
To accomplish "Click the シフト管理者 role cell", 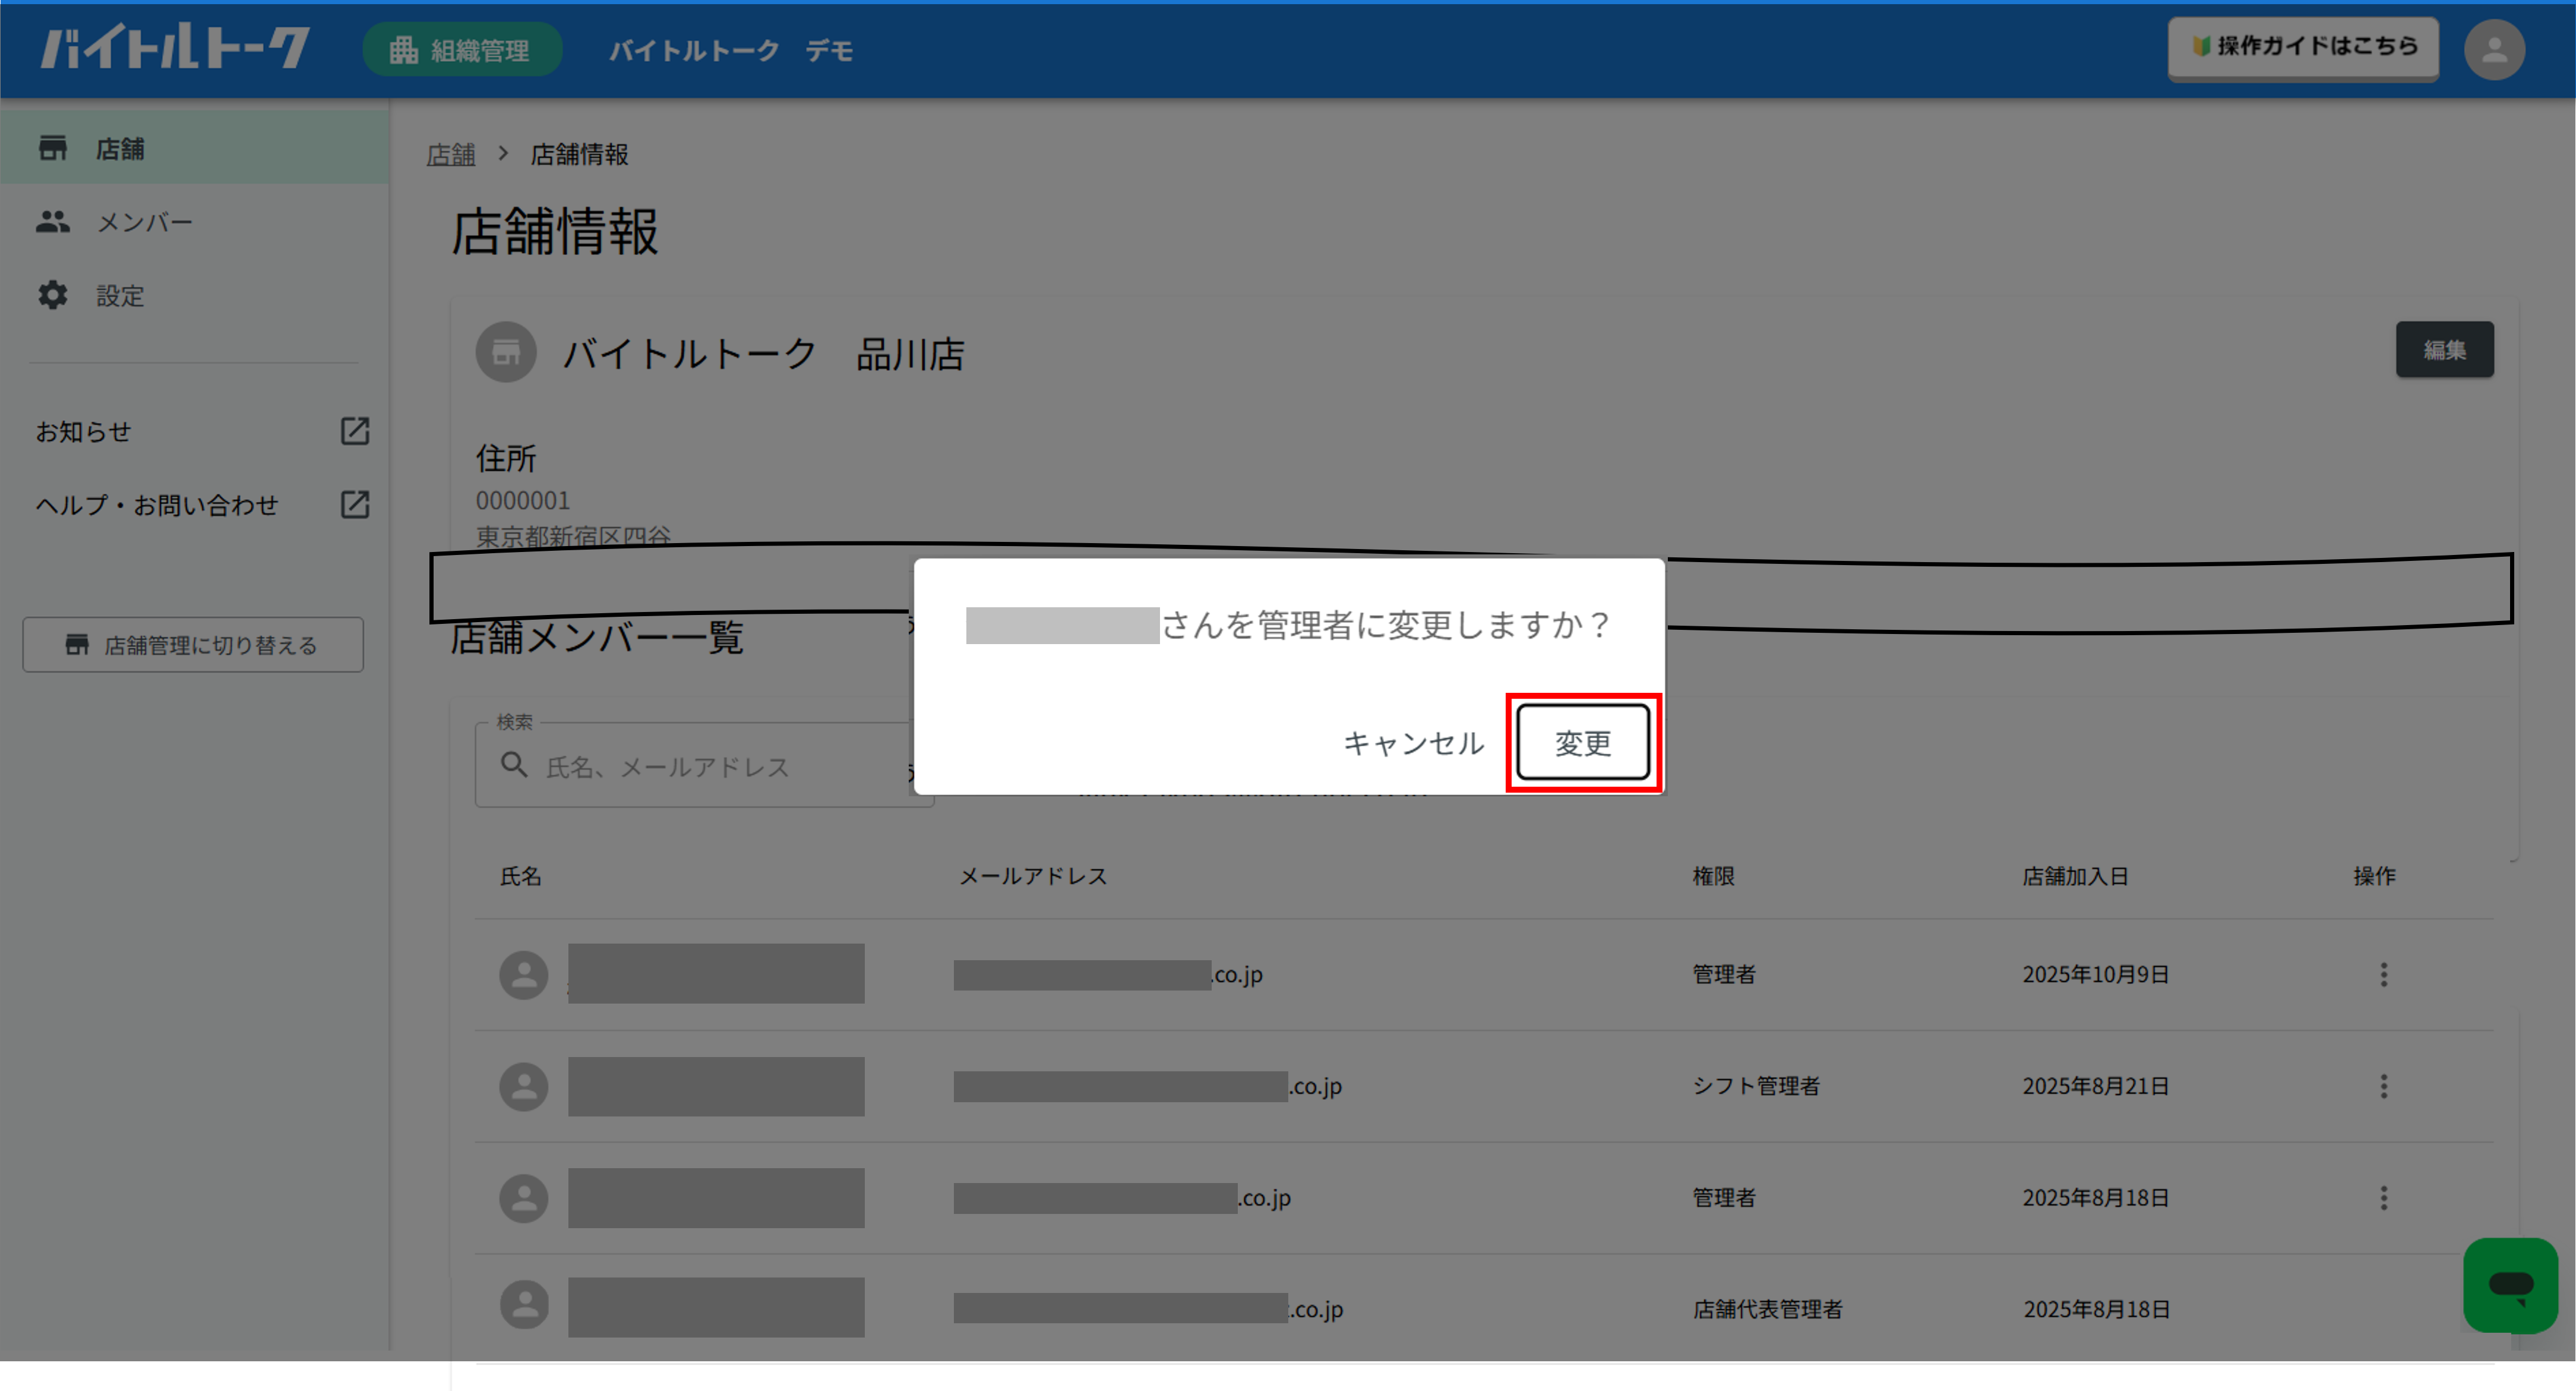I will [x=1755, y=1087].
